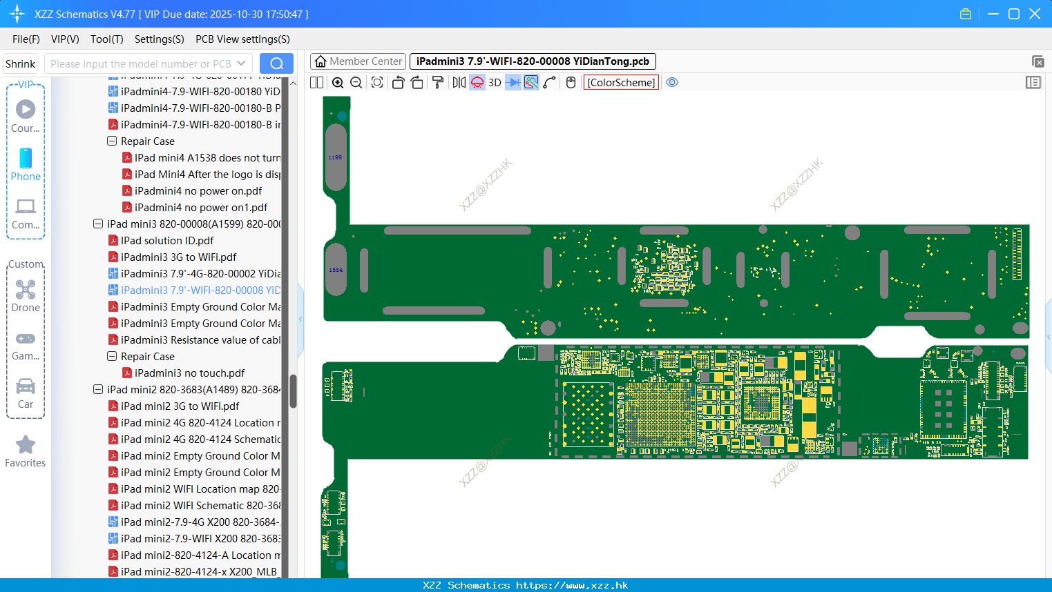Image resolution: width=1052 pixels, height=592 pixels.
Task: Toggle the split dual-view icon
Action: [317, 83]
